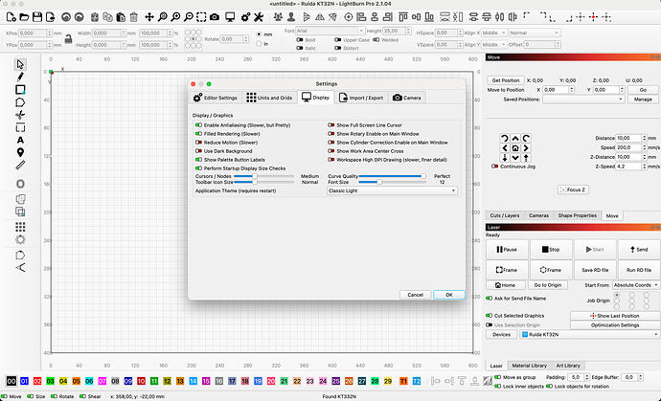The height and width of the screenshot is (401, 661).
Task: Click the OK button in Settings
Action: [x=449, y=295]
